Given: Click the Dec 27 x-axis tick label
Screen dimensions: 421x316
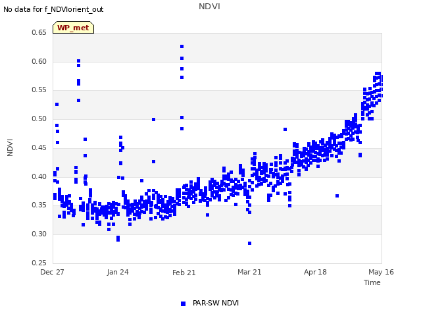Looking at the screenshot, I should click(x=52, y=272).
